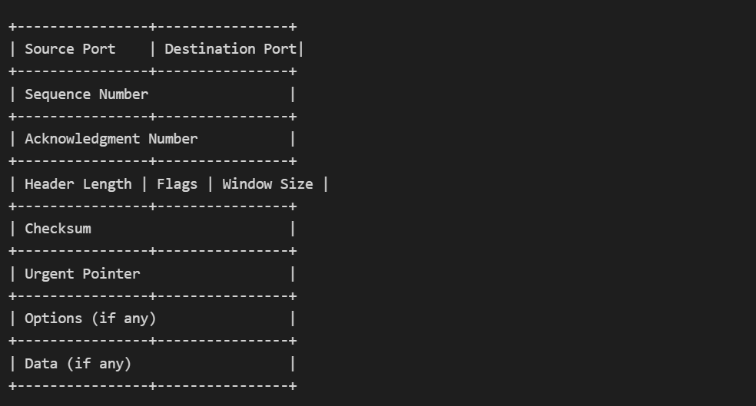Click the Flags field text
The width and height of the screenshot is (756, 406).
tap(177, 184)
